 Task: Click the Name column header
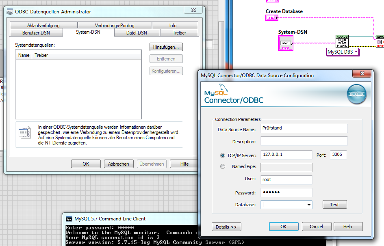24,55
